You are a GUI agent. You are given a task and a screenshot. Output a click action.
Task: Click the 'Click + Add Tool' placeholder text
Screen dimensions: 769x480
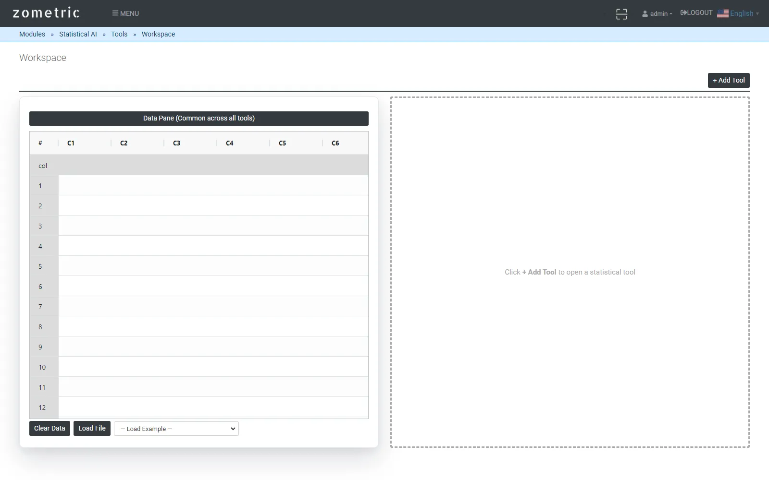coord(570,272)
